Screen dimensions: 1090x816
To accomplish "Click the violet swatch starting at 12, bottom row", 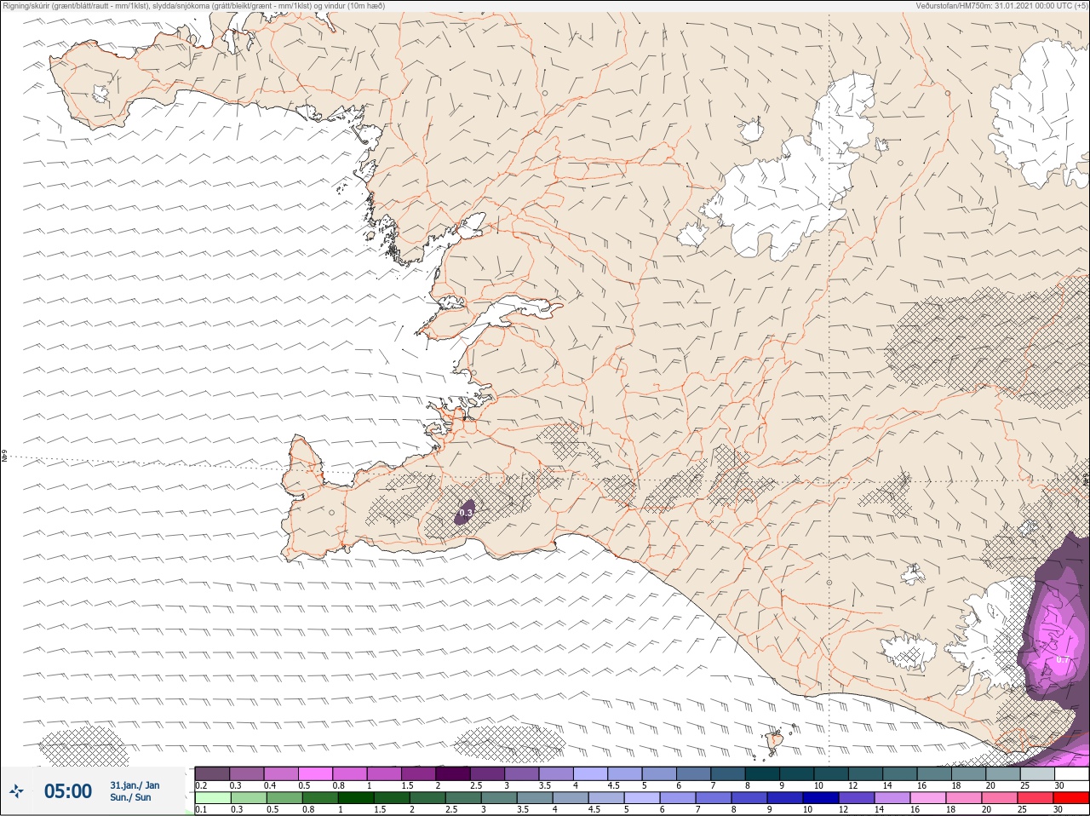I will click(x=855, y=798).
